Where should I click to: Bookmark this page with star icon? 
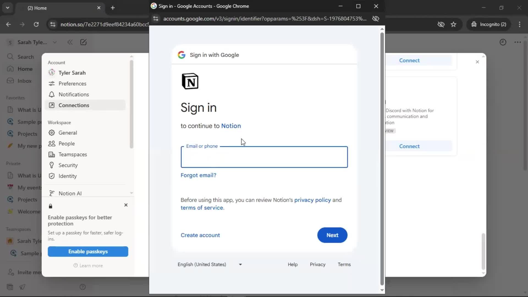[x=453, y=24]
